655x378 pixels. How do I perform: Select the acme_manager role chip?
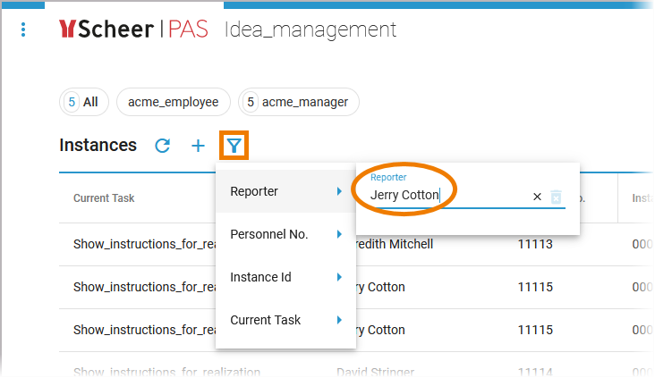299,102
